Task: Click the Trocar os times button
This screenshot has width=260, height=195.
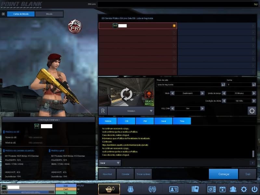Action: tap(143, 174)
